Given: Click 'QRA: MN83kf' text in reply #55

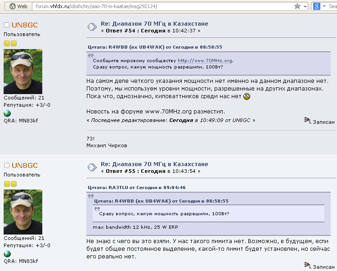Looking at the screenshot, I should 21,261.
